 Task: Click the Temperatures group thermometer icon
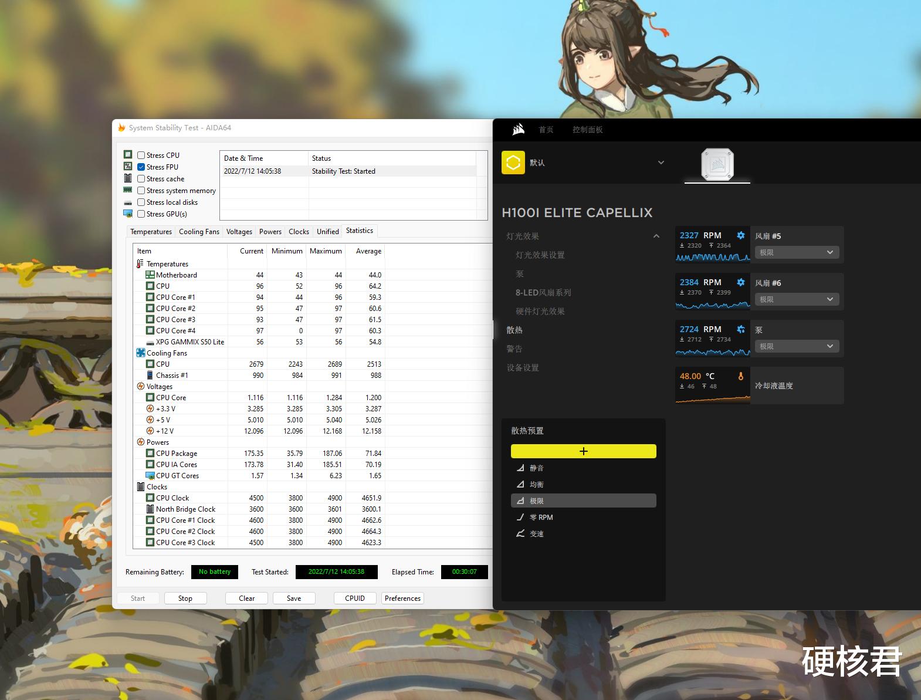pyautogui.click(x=140, y=263)
